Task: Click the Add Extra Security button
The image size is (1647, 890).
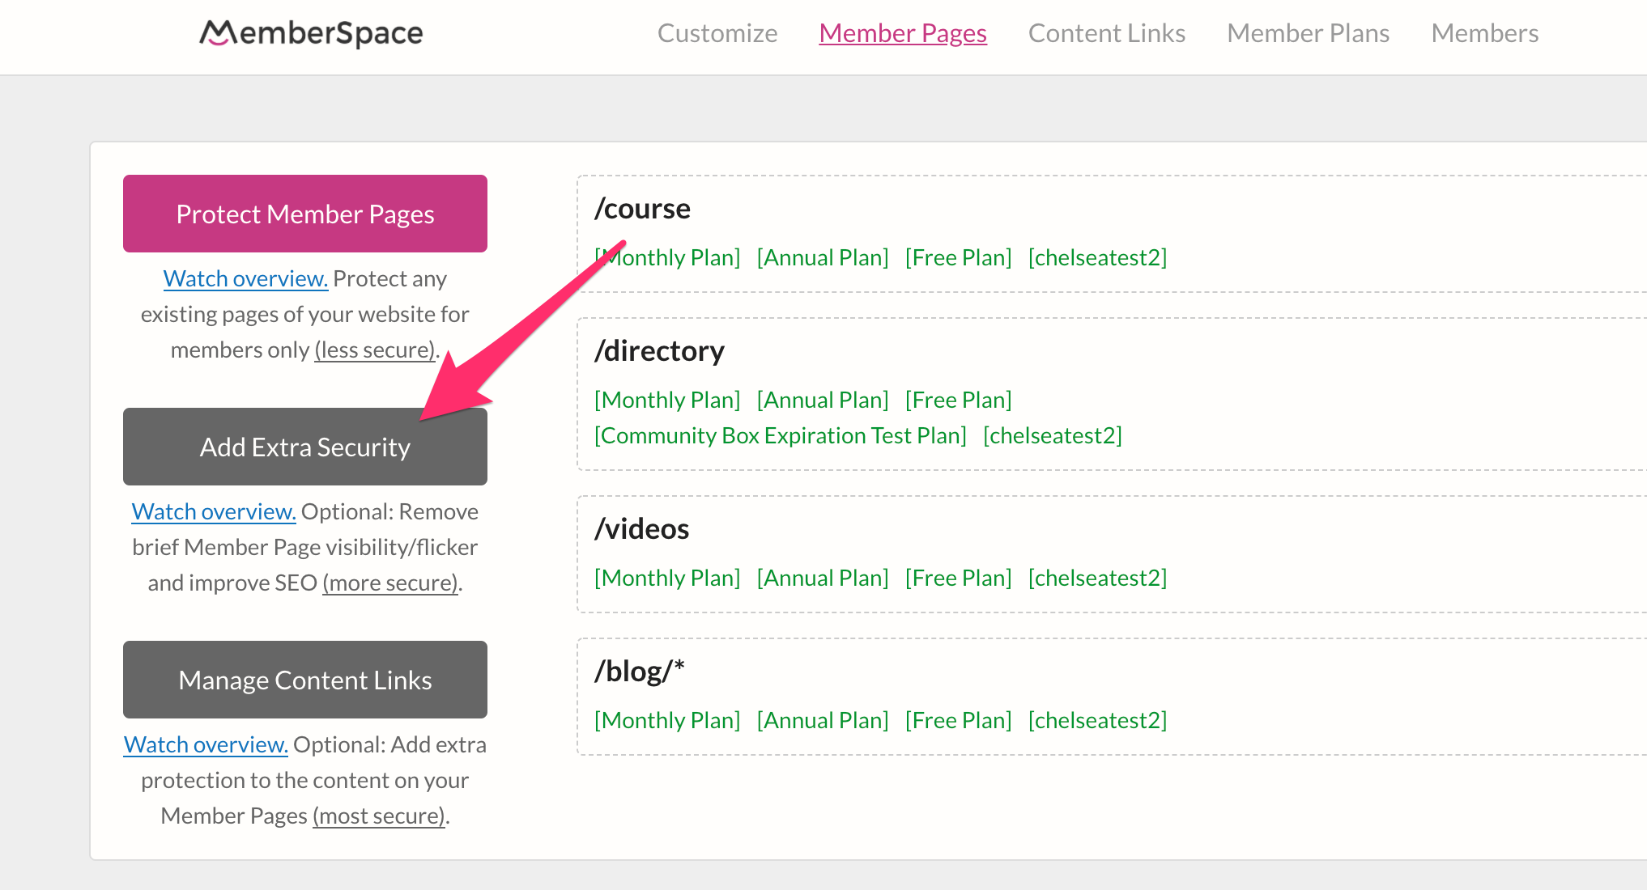Action: click(304, 446)
